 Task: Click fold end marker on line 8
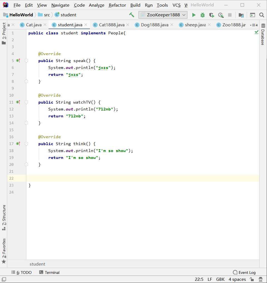pos(26,81)
